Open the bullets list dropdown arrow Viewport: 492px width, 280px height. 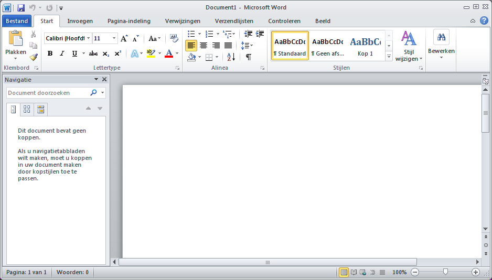coord(199,34)
